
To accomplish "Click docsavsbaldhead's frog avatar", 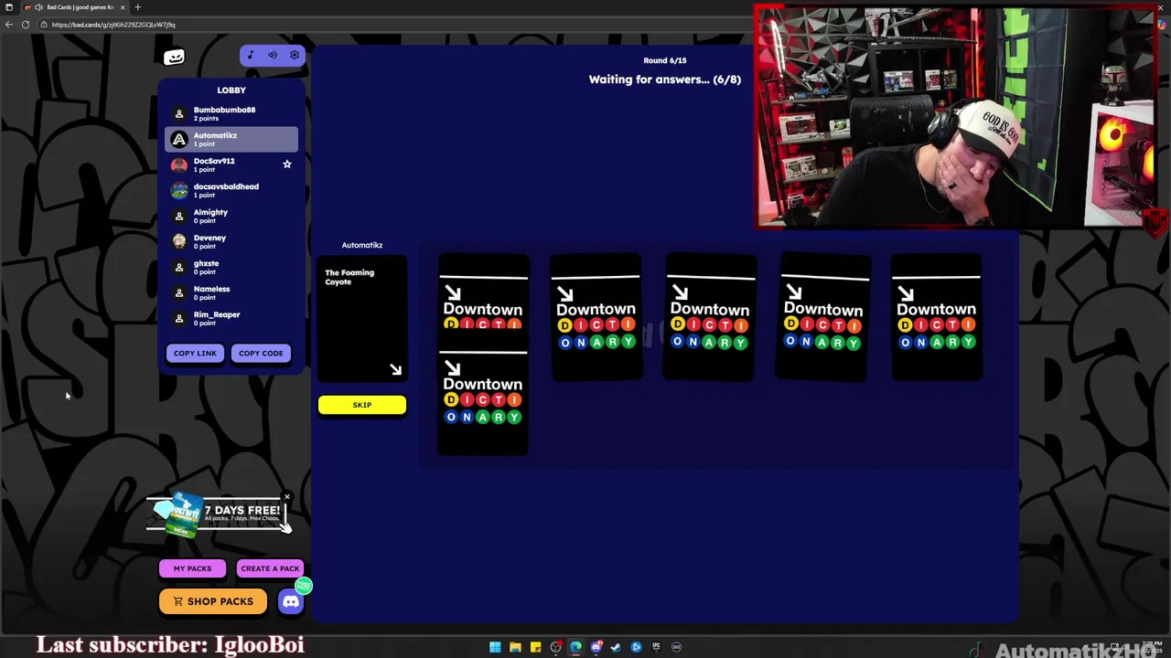I will tap(179, 190).
